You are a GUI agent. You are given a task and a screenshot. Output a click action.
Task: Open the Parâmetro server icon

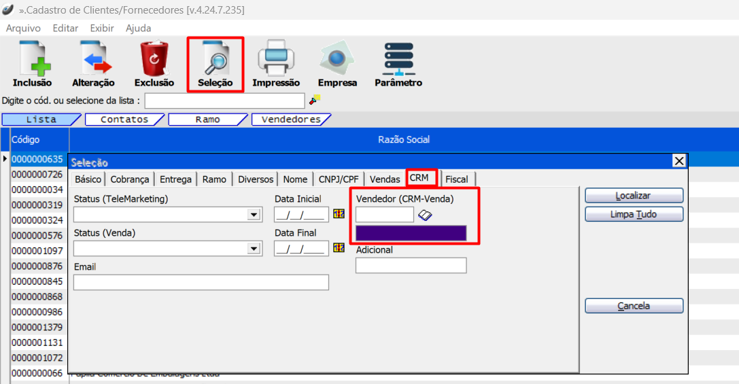398,59
